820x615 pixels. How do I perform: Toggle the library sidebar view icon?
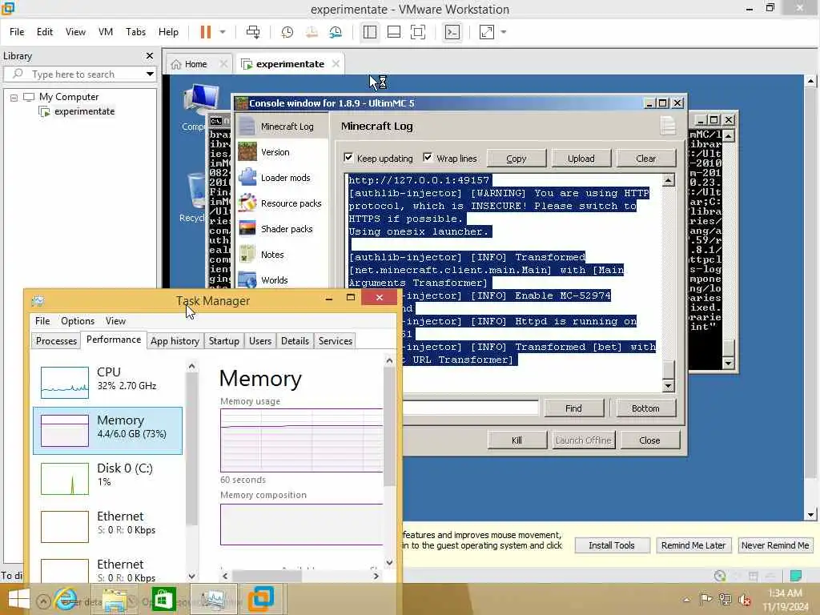370,32
